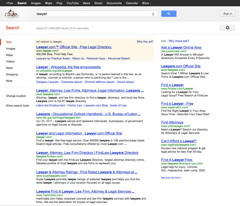The width and height of the screenshot is (240, 206).
Task: Select the Videos sidebar filter
Action: (10, 61)
